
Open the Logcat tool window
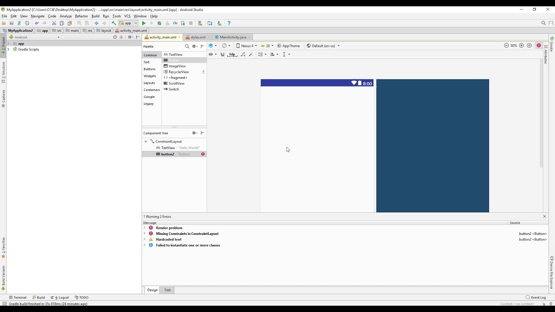pyautogui.click(x=60, y=298)
